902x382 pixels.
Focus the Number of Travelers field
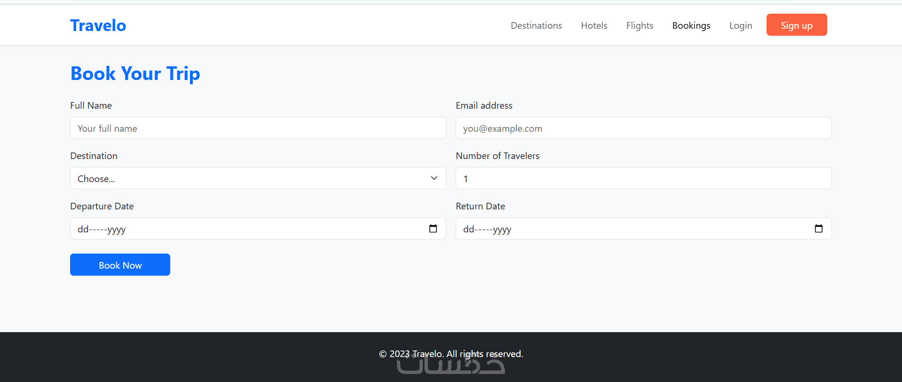pyautogui.click(x=644, y=178)
